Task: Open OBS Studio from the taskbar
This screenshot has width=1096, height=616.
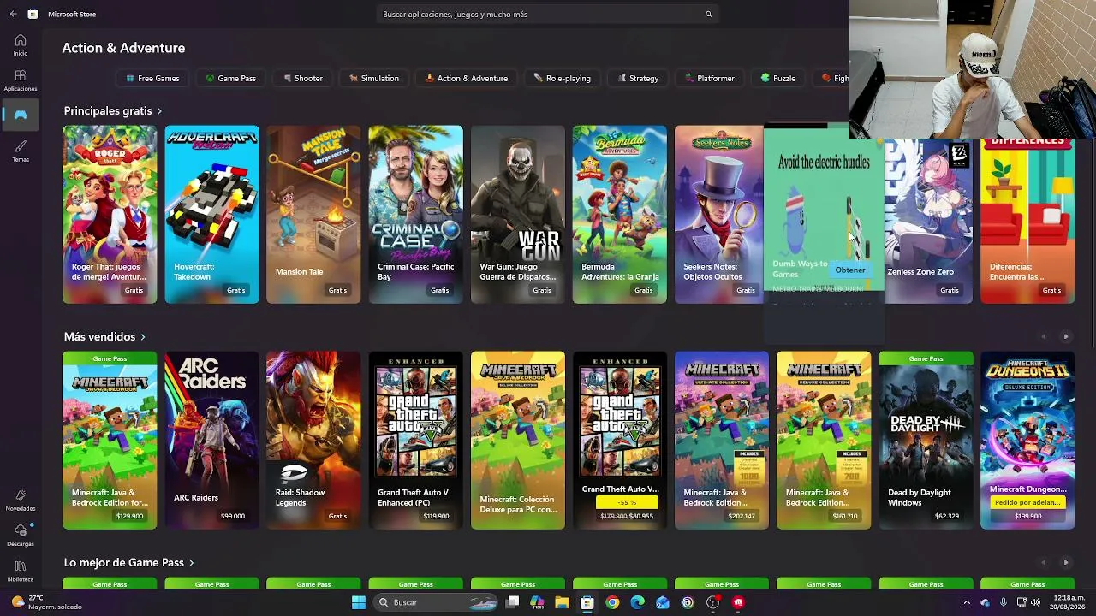Action: point(712,602)
